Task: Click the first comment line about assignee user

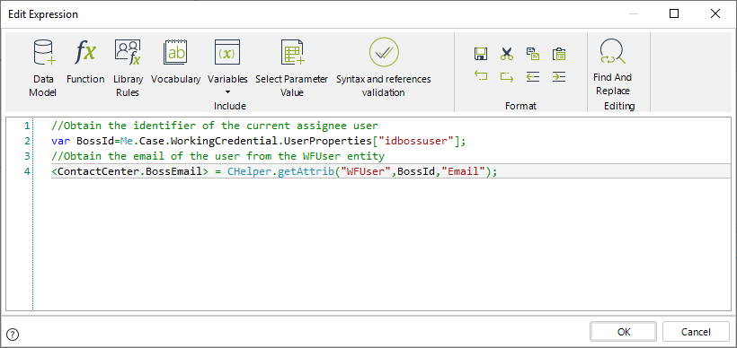Action: pos(215,126)
